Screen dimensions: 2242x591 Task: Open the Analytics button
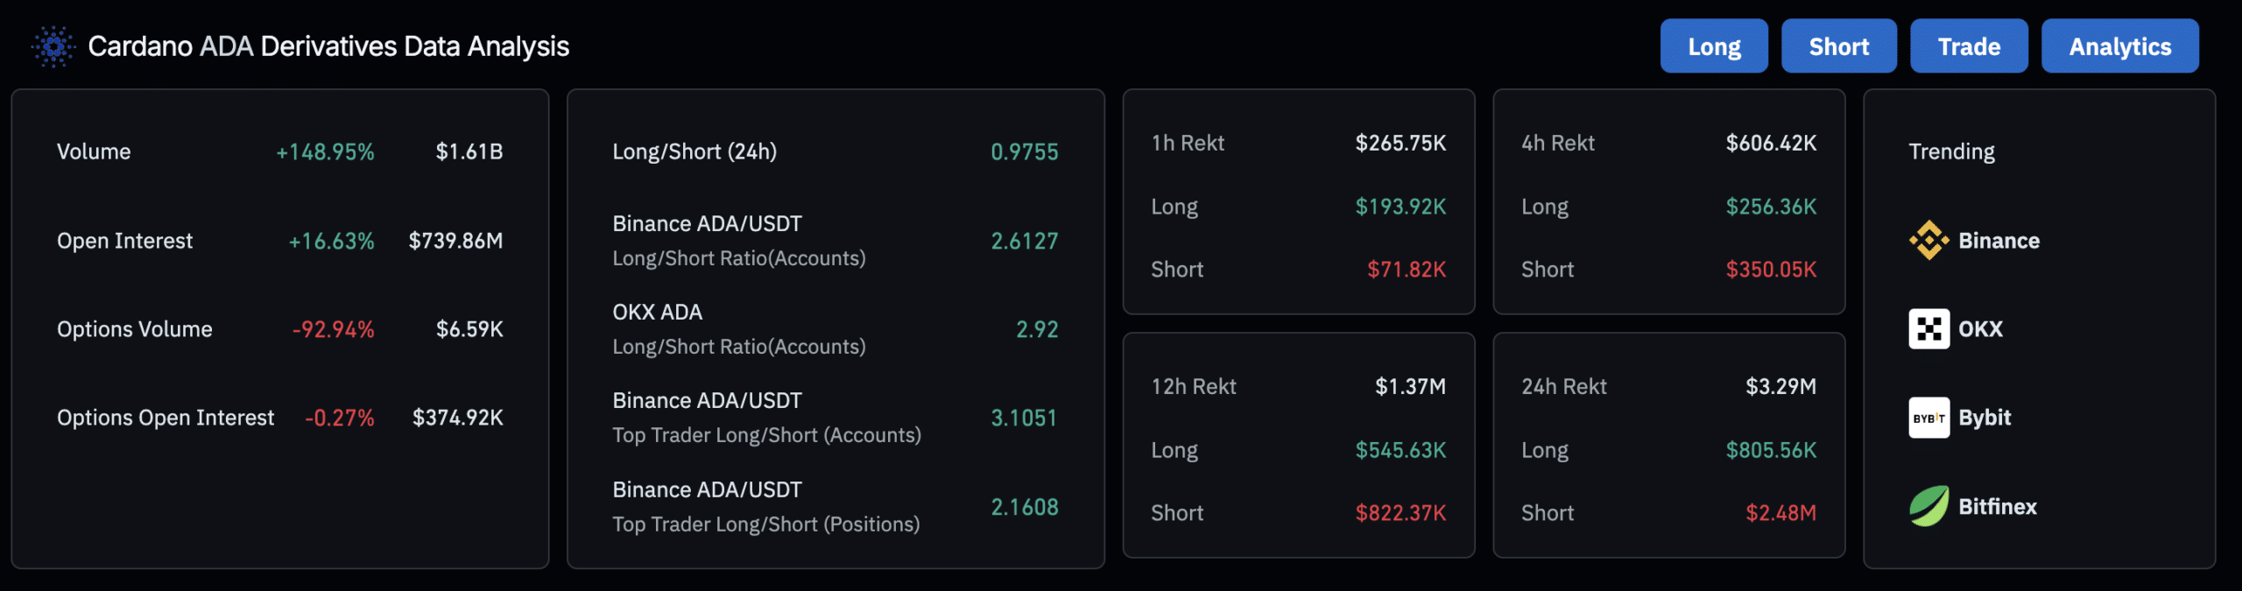click(2119, 46)
